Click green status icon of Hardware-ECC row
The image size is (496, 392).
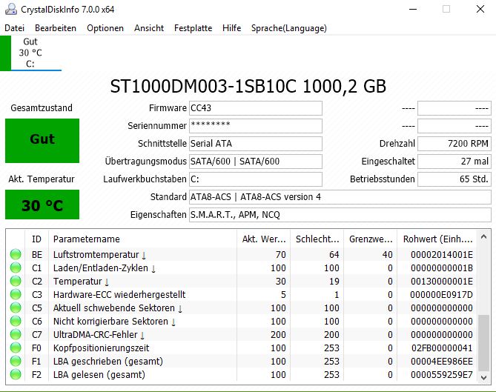coord(16,294)
